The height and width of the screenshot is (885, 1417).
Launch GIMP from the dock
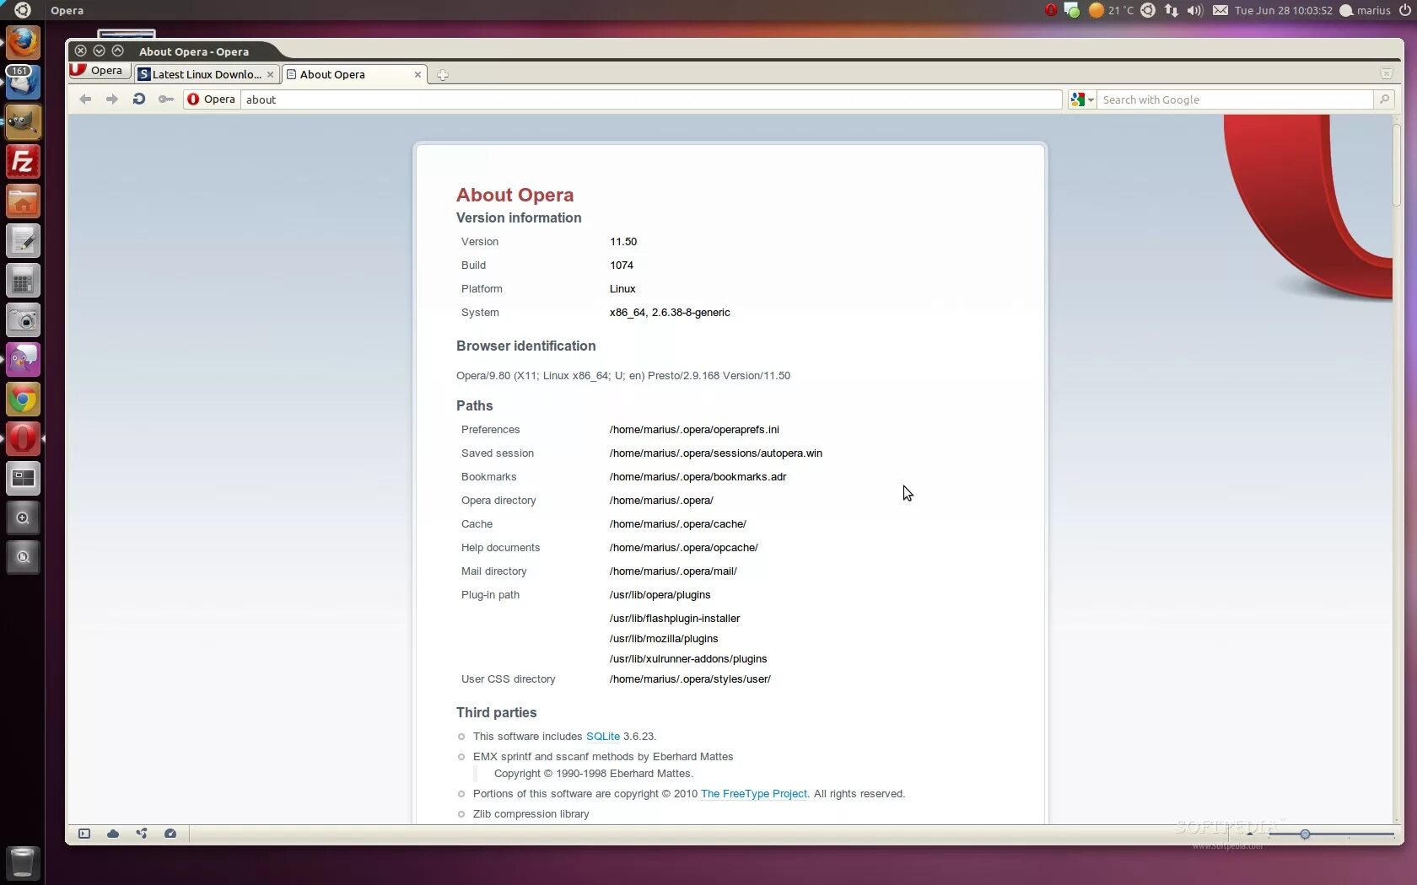pyautogui.click(x=23, y=122)
